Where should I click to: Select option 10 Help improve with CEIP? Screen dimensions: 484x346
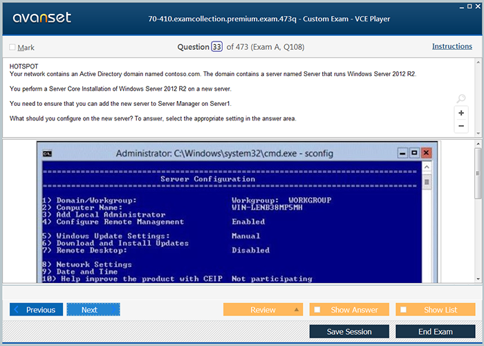133,279
